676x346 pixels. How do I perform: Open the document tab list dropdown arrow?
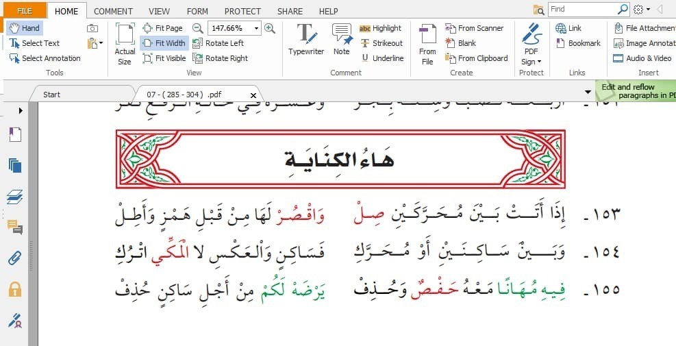(x=588, y=92)
